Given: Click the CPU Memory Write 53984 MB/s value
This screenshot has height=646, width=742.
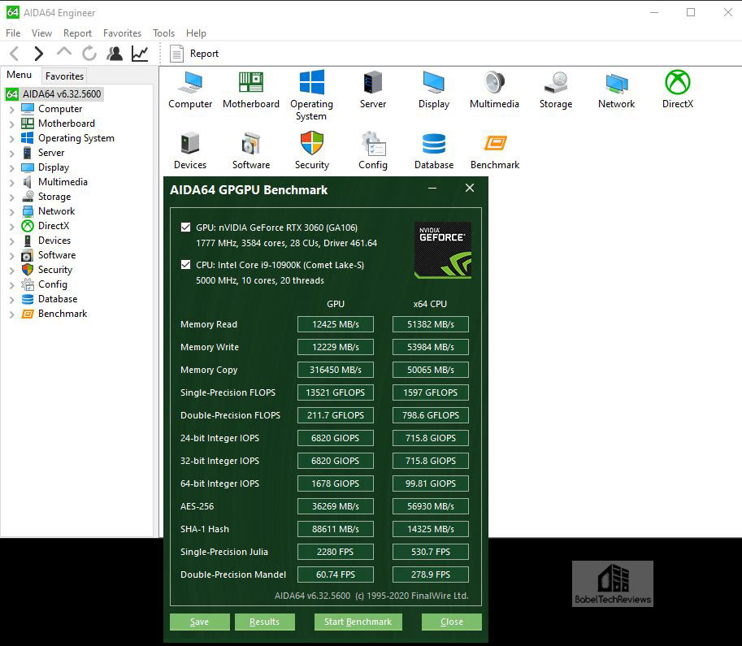Looking at the screenshot, I should click(431, 347).
